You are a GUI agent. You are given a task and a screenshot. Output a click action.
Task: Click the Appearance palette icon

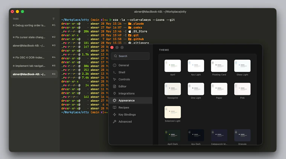tap(114, 100)
